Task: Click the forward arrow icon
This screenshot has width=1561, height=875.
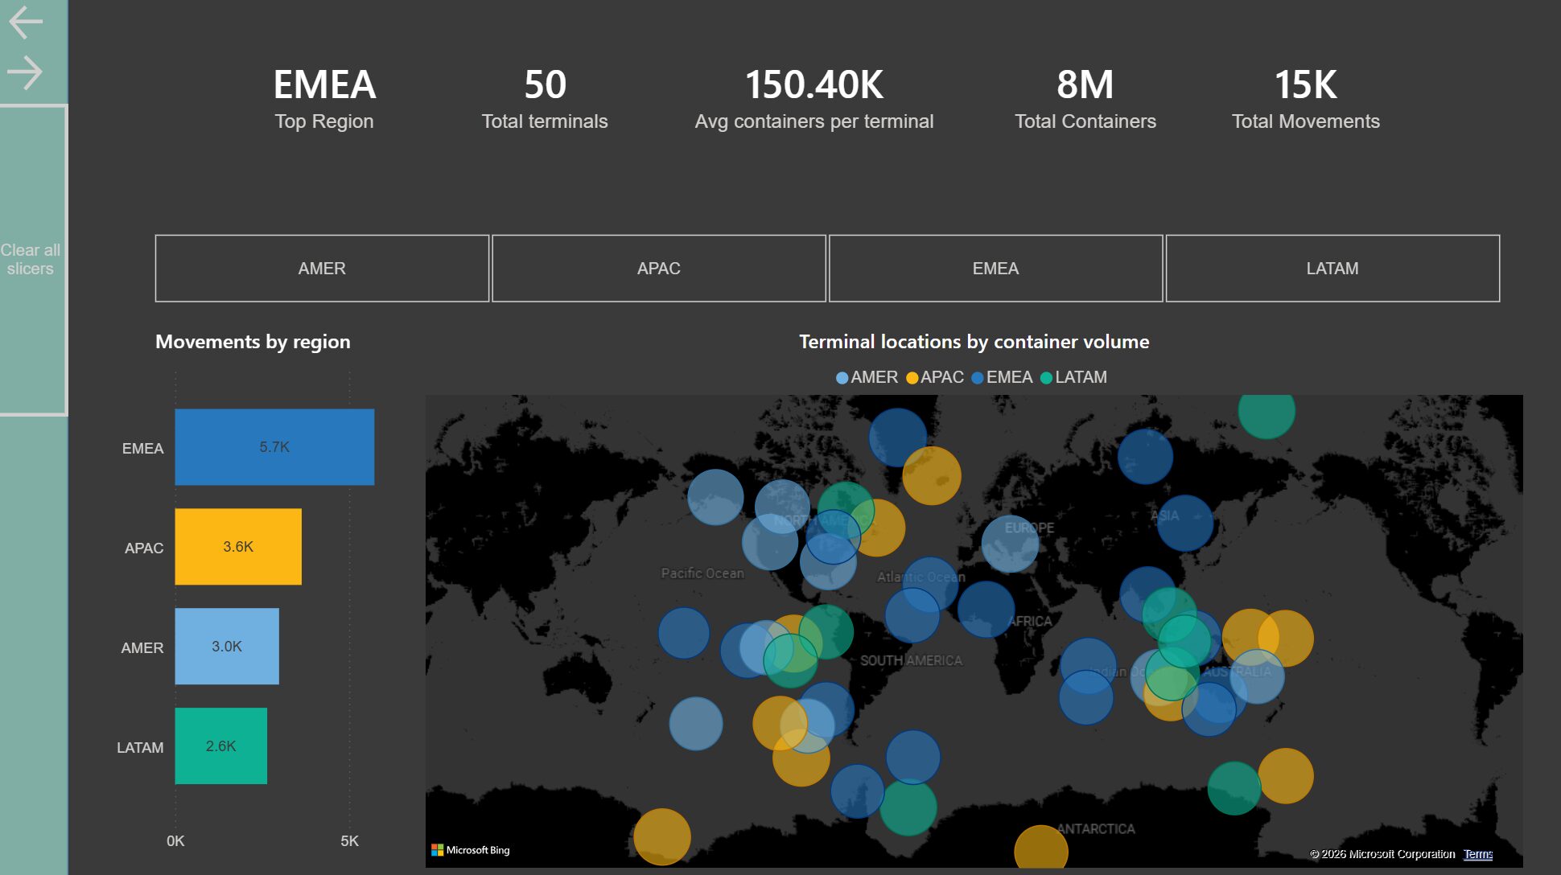Action: pyautogui.click(x=26, y=72)
